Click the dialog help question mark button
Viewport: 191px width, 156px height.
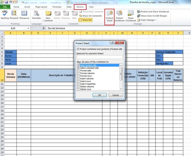coord(113,42)
